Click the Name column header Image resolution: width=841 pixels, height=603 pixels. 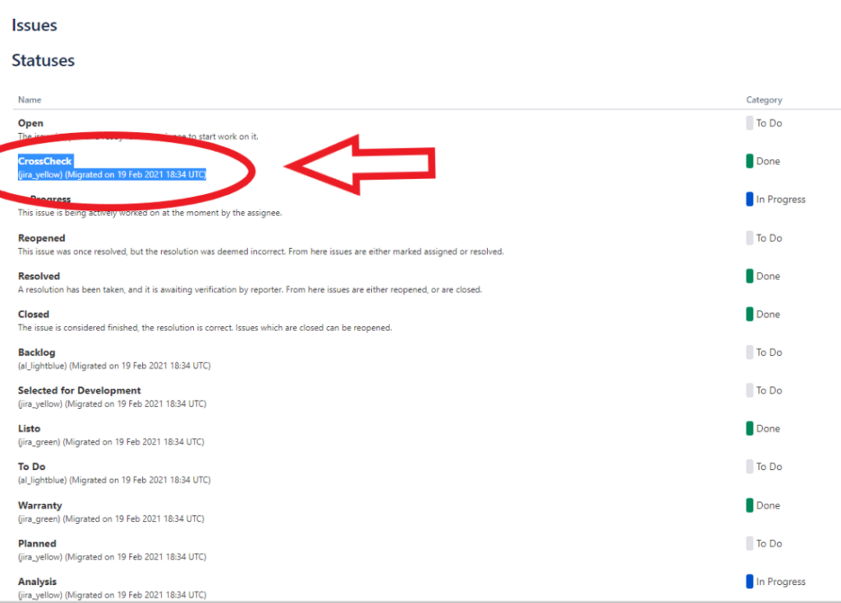point(30,99)
